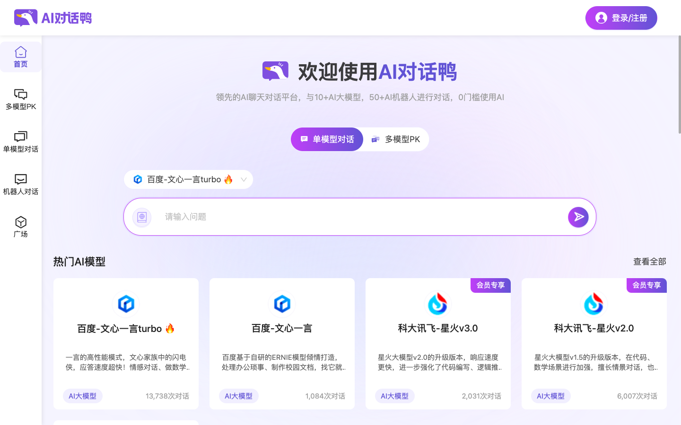
Task: Click the page vertical scrollbar
Action: click(x=679, y=85)
